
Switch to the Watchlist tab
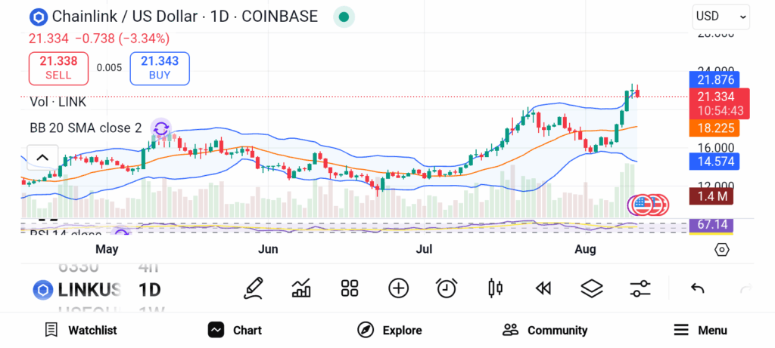pos(80,330)
